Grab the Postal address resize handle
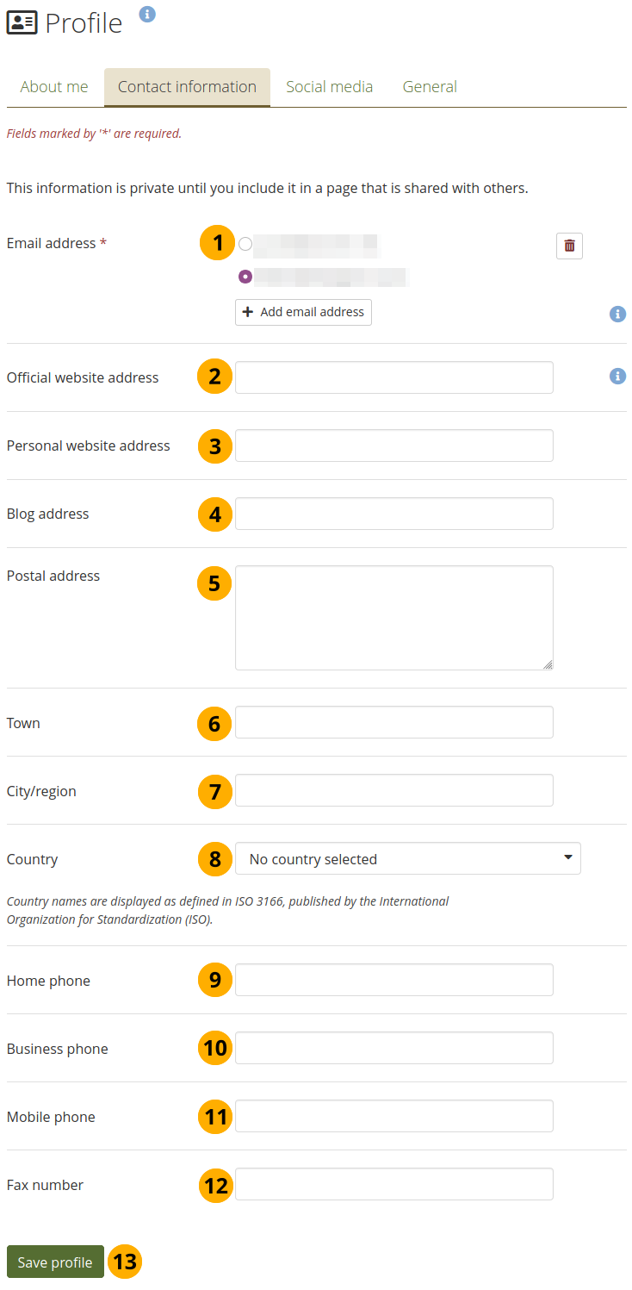The height and width of the screenshot is (1290, 632). point(548,664)
